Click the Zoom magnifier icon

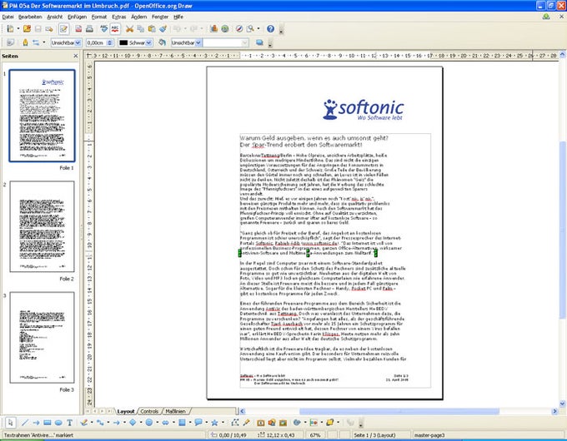click(x=250, y=29)
